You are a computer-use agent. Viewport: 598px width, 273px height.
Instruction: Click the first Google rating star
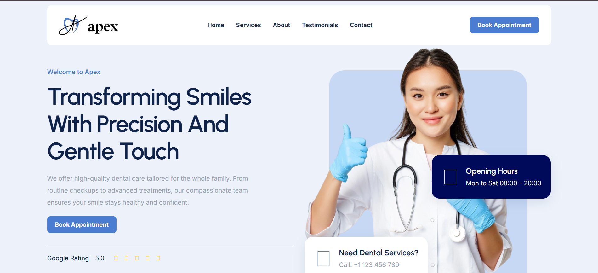[116, 258]
